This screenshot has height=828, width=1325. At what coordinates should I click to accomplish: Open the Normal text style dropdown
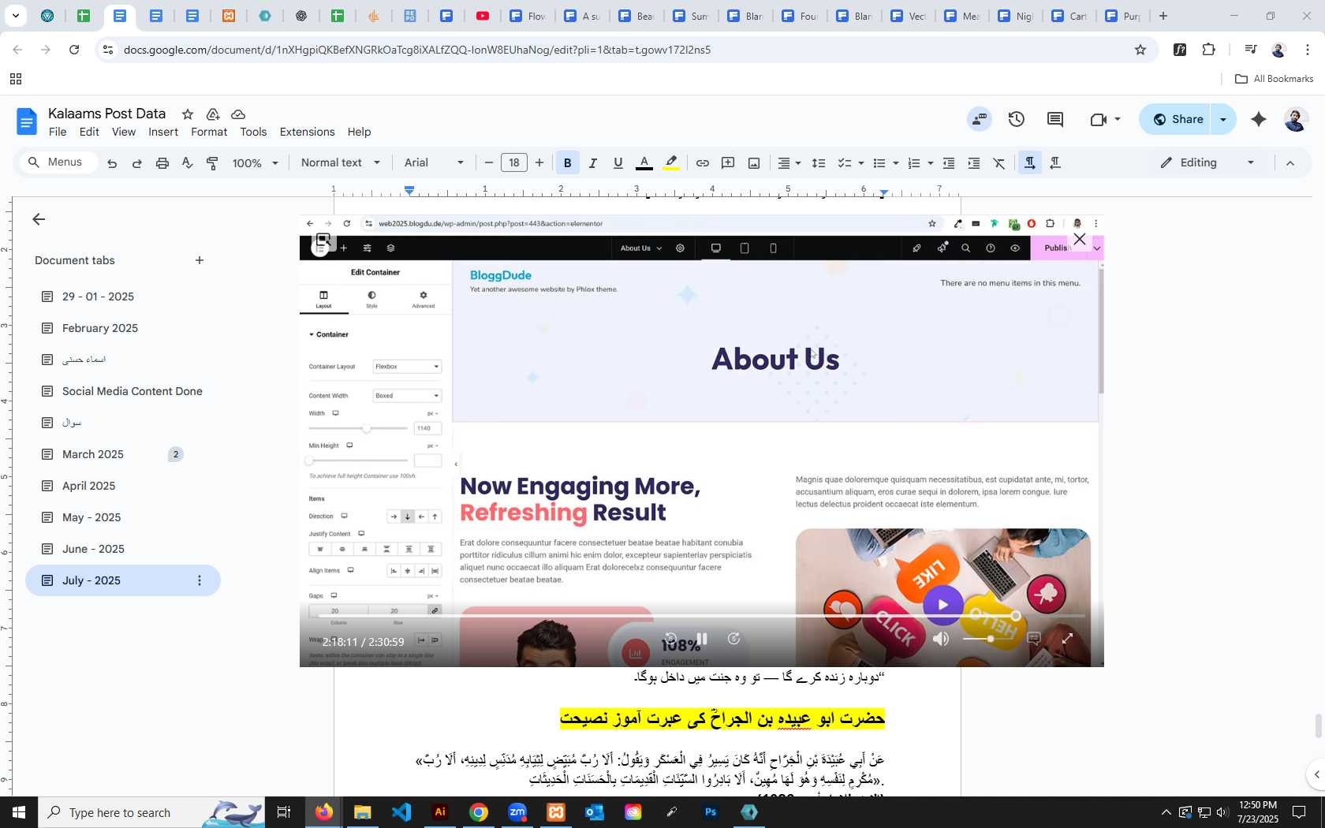(341, 163)
